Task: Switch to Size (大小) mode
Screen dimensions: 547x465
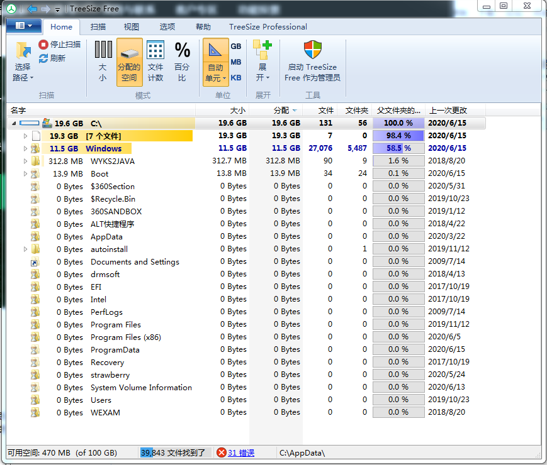Action: tap(103, 62)
